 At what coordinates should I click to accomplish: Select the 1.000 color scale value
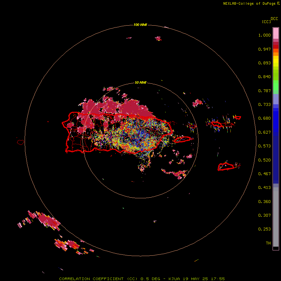coord(264,35)
